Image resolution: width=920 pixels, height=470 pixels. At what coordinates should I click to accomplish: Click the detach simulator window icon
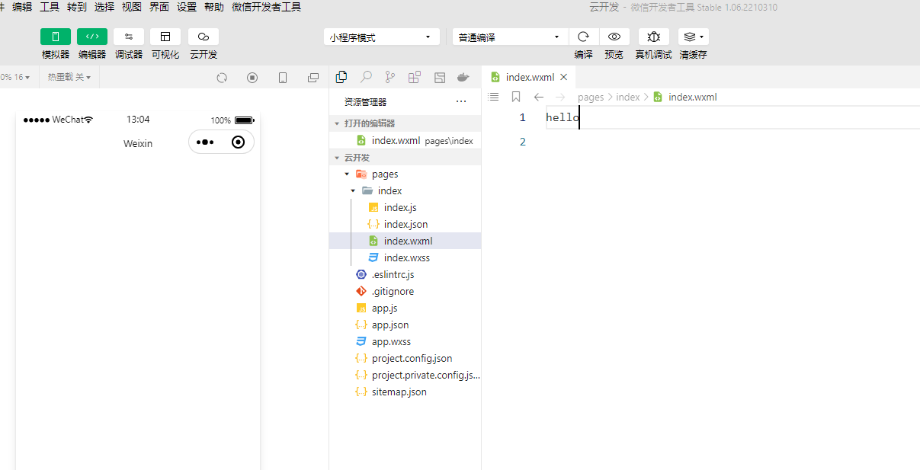(x=313, y=78)
